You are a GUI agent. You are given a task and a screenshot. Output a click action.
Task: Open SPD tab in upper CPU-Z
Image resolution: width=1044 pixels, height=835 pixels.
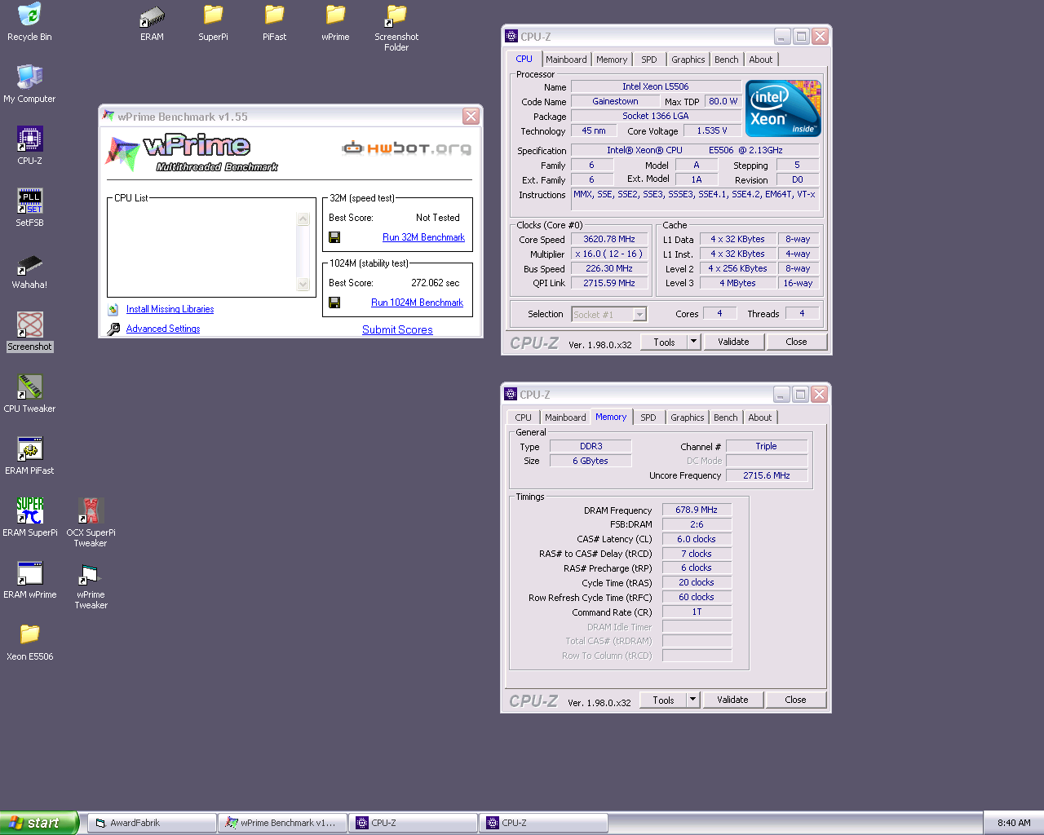(x=649, y=60)
